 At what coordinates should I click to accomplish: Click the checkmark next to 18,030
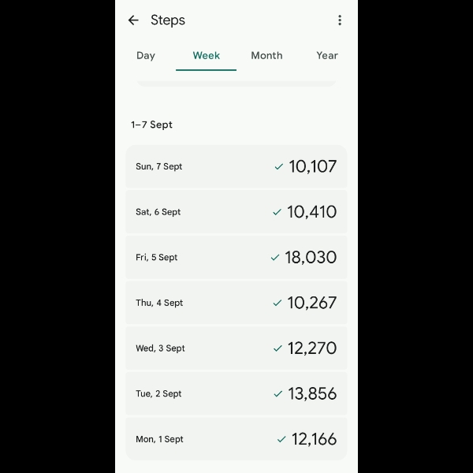[275, 257]
